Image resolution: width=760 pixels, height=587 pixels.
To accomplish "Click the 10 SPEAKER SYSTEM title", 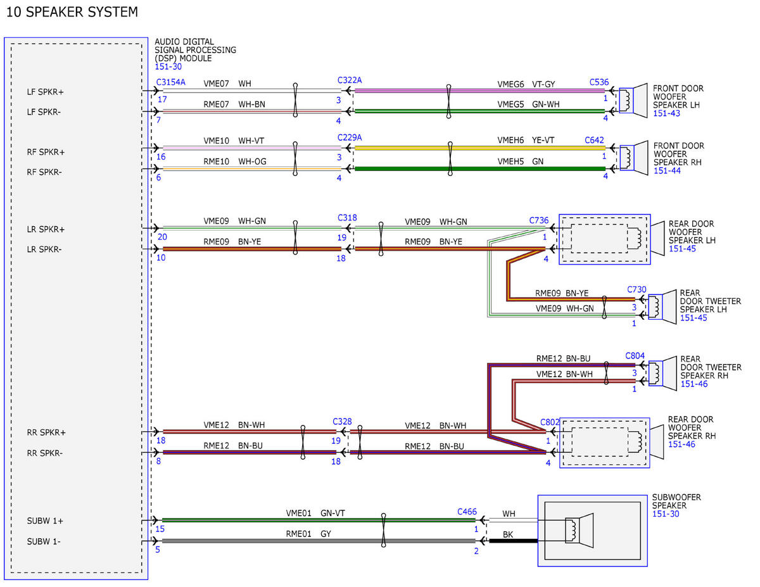I will point(72,12).
